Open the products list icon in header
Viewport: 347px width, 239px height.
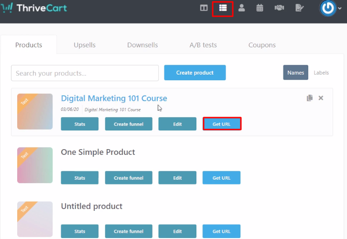(x=223, y=8)
